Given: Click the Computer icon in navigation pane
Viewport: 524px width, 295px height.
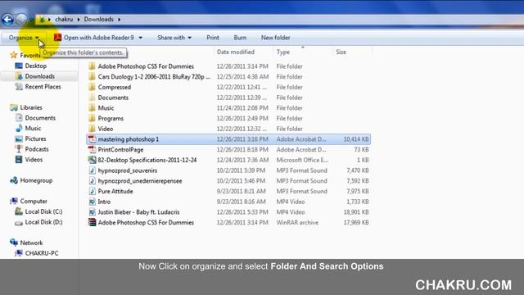Looking at the screenshot, I should point(14,201).
